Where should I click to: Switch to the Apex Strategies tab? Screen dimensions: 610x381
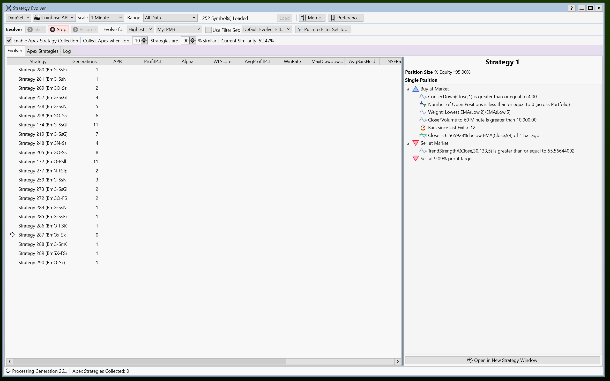click(43, 51)
